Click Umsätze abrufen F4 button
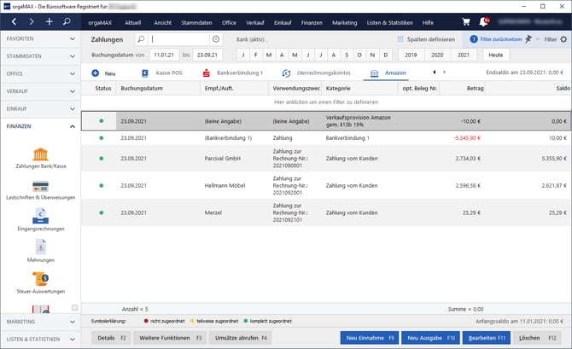Image resolution: width=572 pixels, height=349 pixels. pyautogui.click(x=241, y=338)
